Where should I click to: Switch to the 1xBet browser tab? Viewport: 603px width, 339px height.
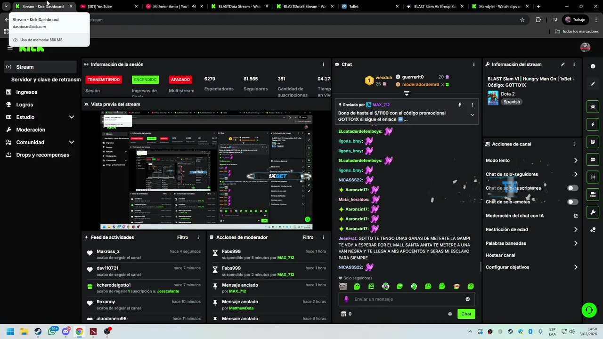coord(369,7)
